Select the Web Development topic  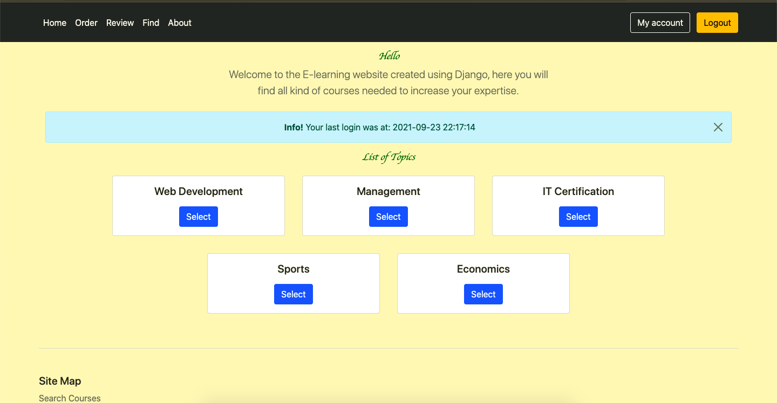199,216
